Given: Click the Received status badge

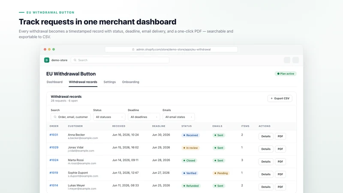Looking at the screenshot, I should [x=190, y=135].
